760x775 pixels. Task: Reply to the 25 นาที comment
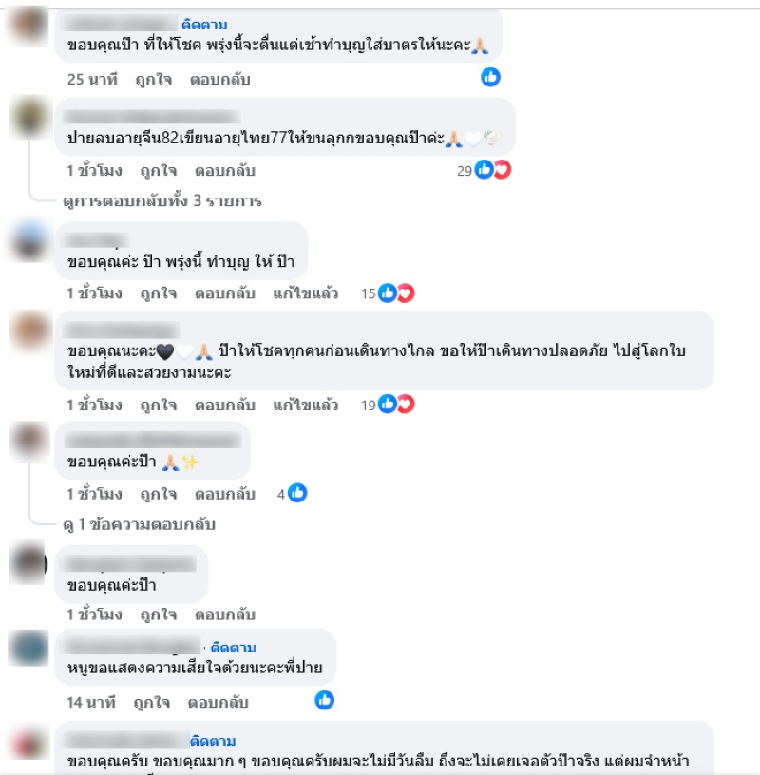coord(220,80)
